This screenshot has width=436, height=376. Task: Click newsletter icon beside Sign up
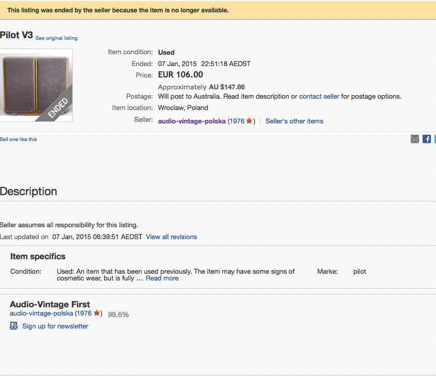(14, 326)
